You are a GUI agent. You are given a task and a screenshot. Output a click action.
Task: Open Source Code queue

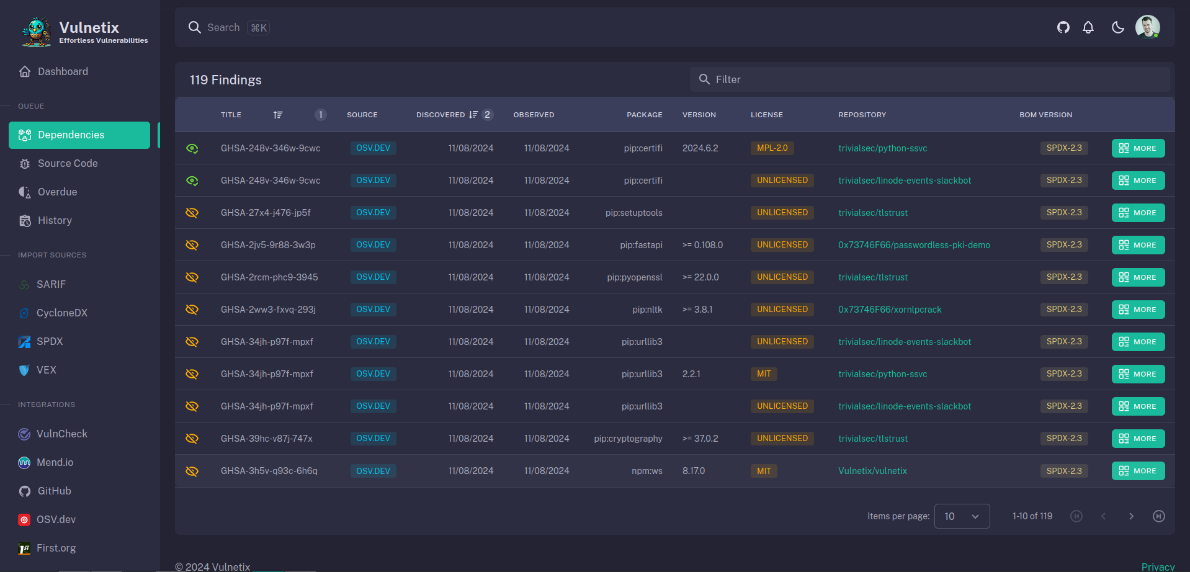click(79, 163)
